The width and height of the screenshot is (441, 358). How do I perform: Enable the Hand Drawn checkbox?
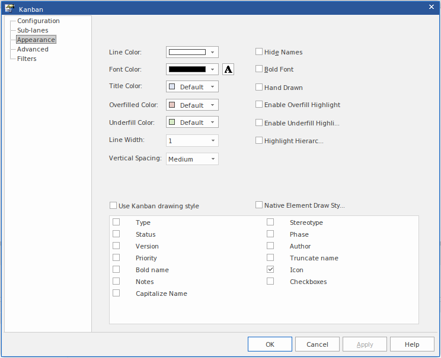tap(259, 88)
